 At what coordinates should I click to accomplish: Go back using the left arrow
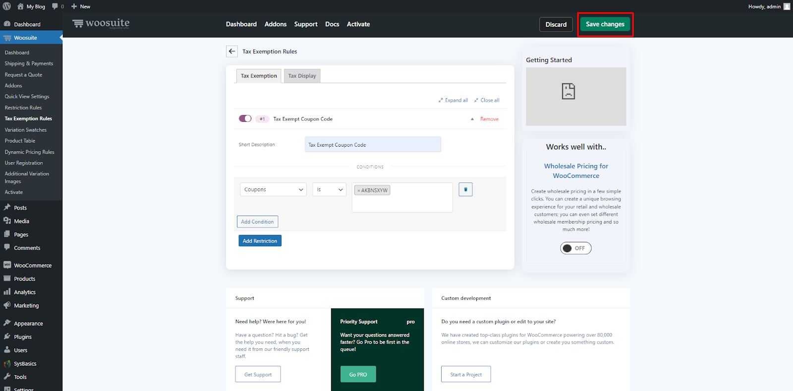[x=232, y=52]
